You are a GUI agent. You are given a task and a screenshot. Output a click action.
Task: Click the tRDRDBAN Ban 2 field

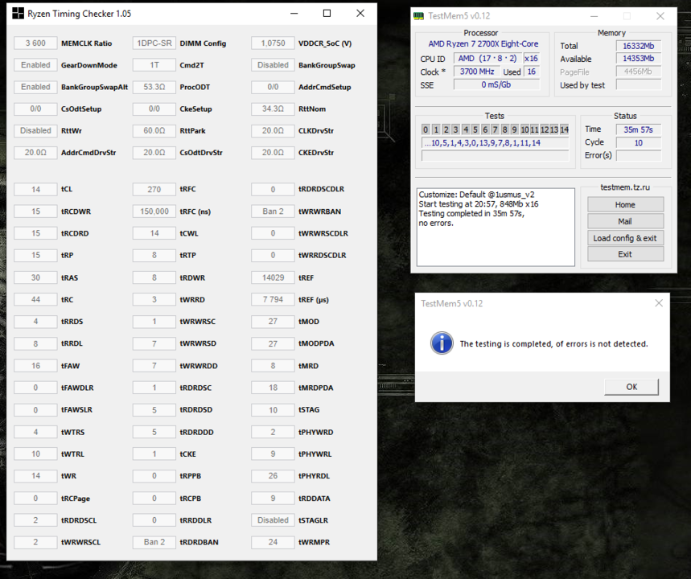154,542
